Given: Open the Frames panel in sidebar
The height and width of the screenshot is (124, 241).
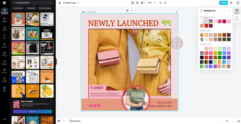Looking at the screenshot, I should [x=4, y=71].
